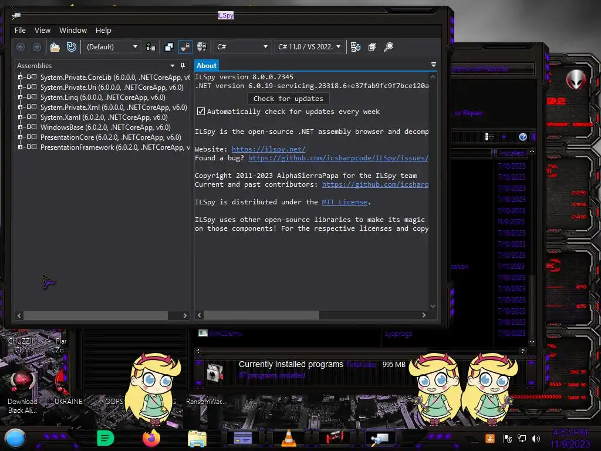Sort assembly list by name icon
The width and height of the screenshot is (601, 451).
pyautogui.click(x=355, y=47)
